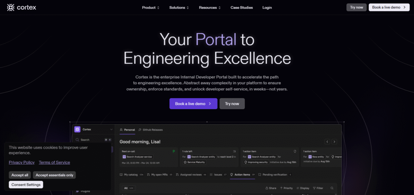Viewport: 414px width, 195px height.
Task: Click the Share button in the list toolbar
Action: pyautogui.click(x=271, y=188)
